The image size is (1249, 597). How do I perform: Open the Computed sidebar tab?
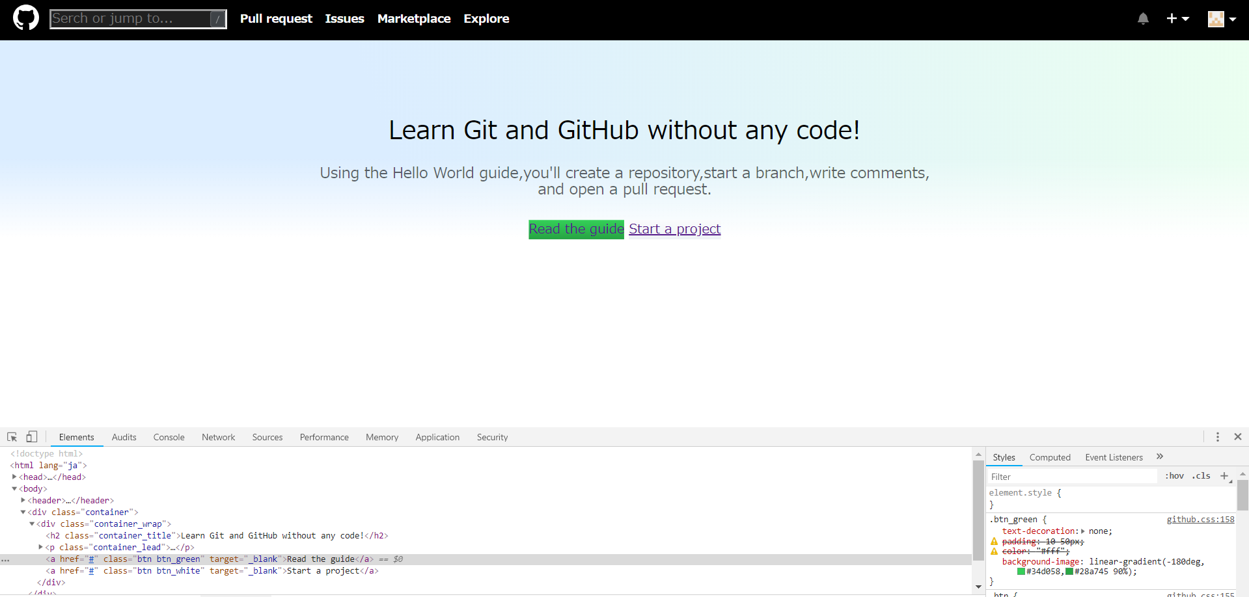click(x=1050, y=457)
